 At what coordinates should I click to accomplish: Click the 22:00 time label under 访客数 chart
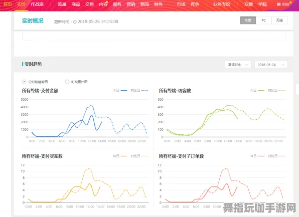click(278, 141)
